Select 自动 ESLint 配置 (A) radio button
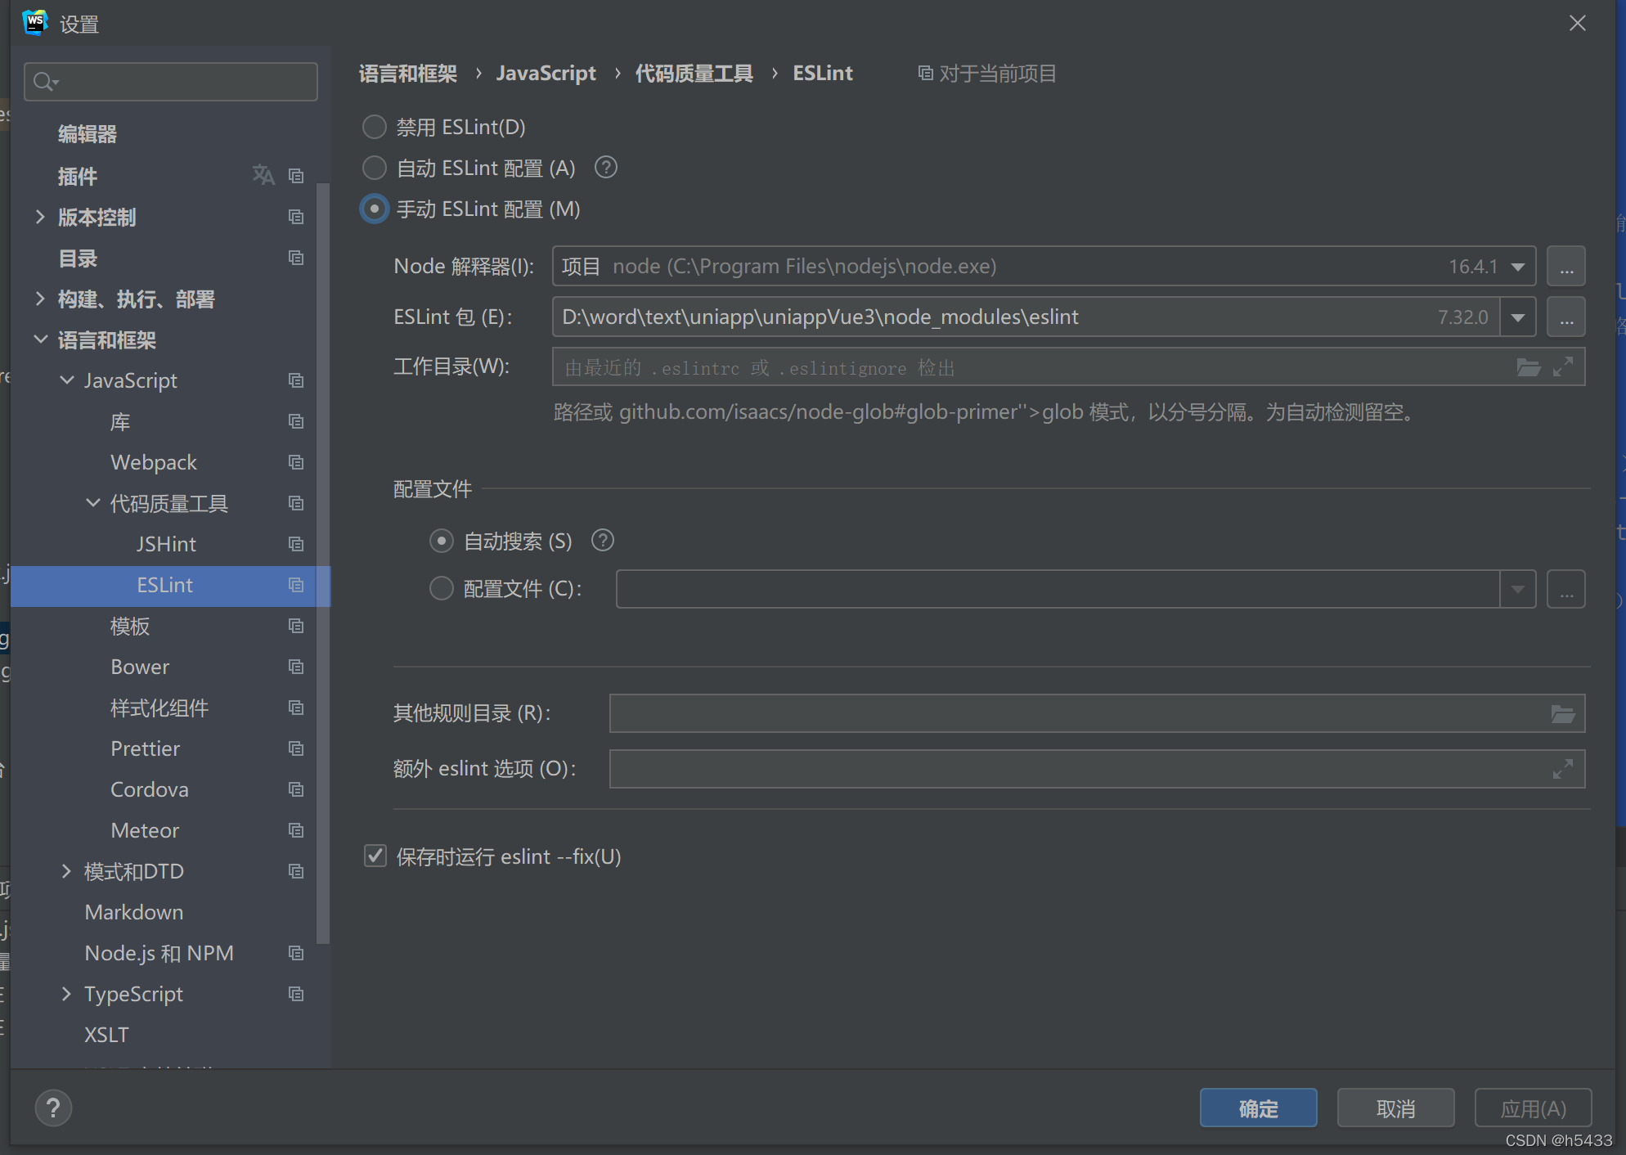Viewport: 1626px width, 1155px height. tap(375, 168)
